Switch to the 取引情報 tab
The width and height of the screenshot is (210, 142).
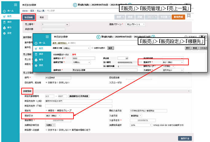click(x=29, y=17)
